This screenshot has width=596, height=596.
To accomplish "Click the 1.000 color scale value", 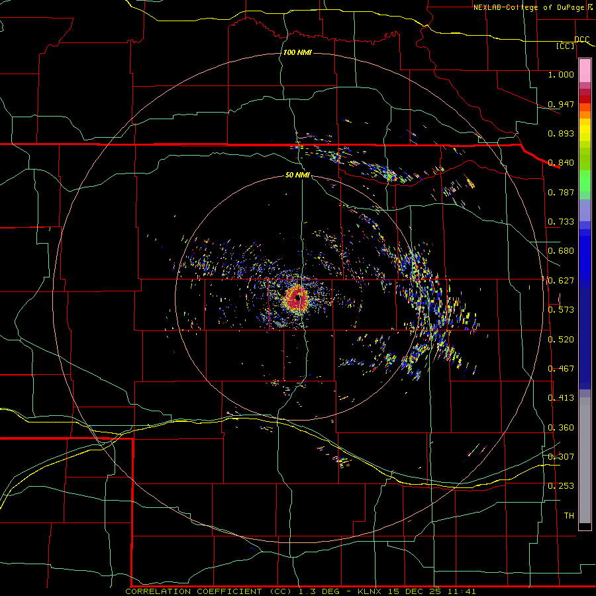I will 561,74.
